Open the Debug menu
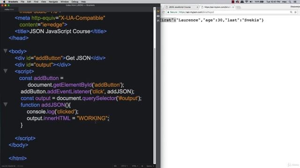This screenshot has height=168, width=300. pos(75,2)
